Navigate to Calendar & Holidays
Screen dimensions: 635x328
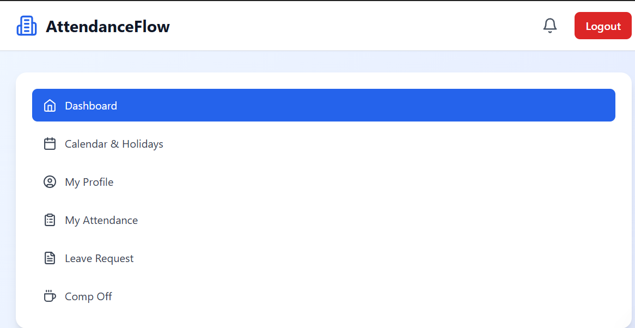(x=114, y=143)
